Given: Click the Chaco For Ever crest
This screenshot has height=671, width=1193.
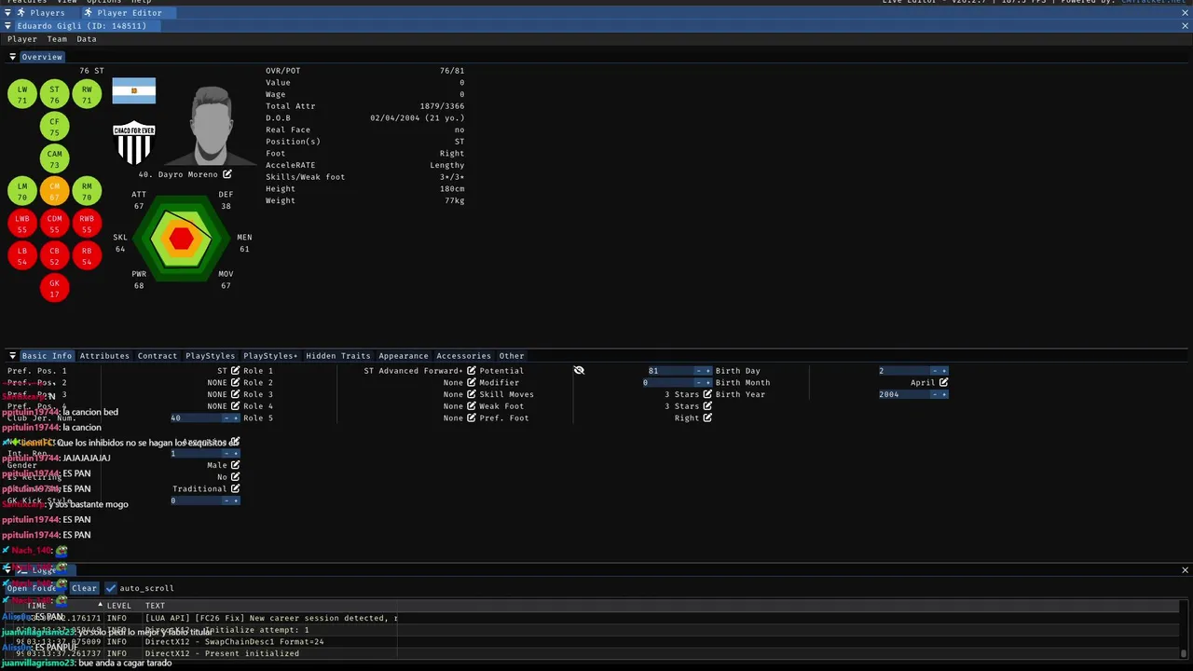Looking at the screenshot, I should point(134,143).
